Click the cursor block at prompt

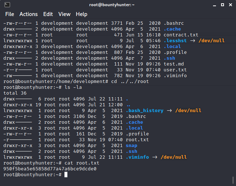point(66,175)
